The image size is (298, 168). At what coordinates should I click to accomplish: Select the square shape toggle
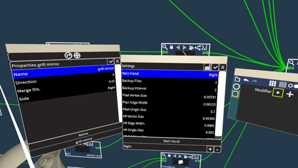pos(235,94)
